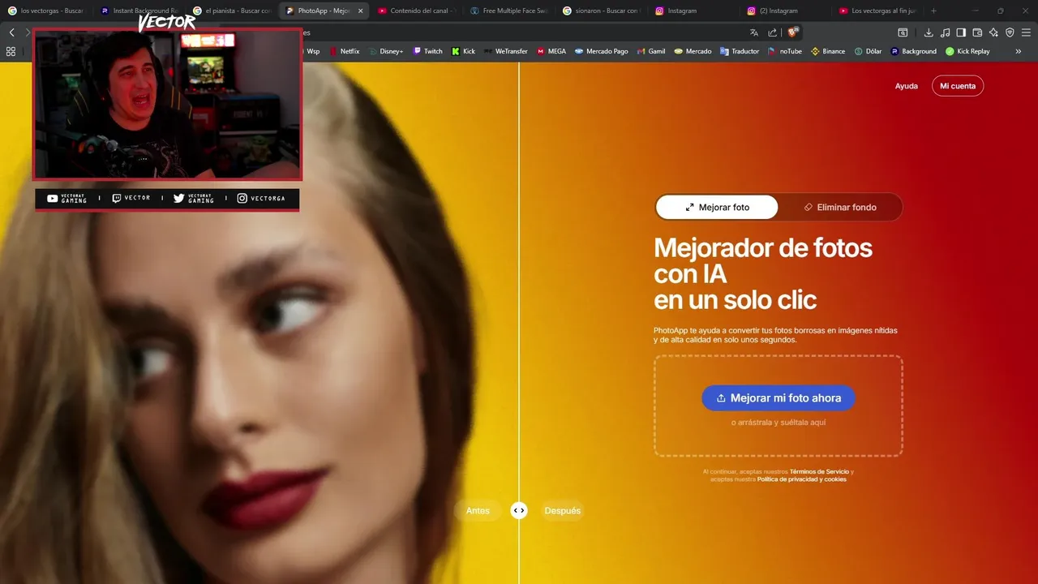Open the Kick Replay bookmark
The width and height of the screenshot is (1038, 584).
(967, 51)
